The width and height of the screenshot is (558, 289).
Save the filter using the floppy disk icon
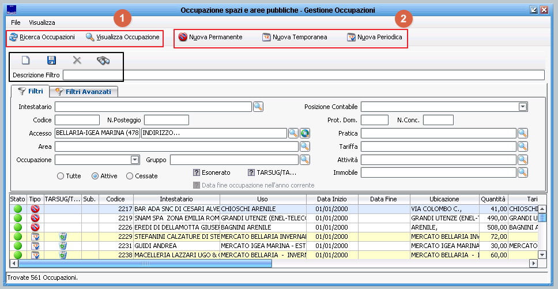tap(51, 61)
